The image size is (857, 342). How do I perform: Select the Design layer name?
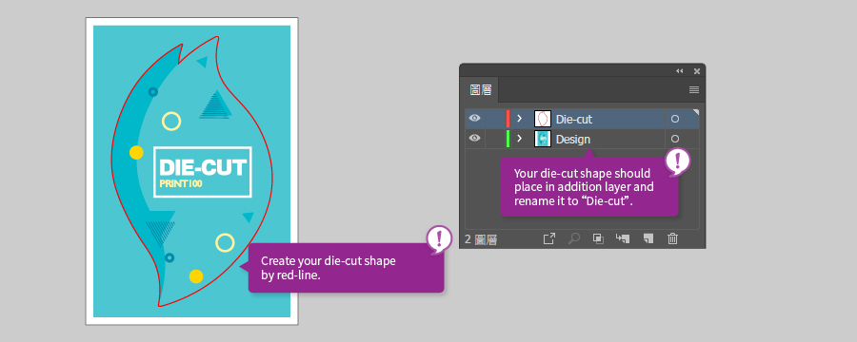coord(573,139)
